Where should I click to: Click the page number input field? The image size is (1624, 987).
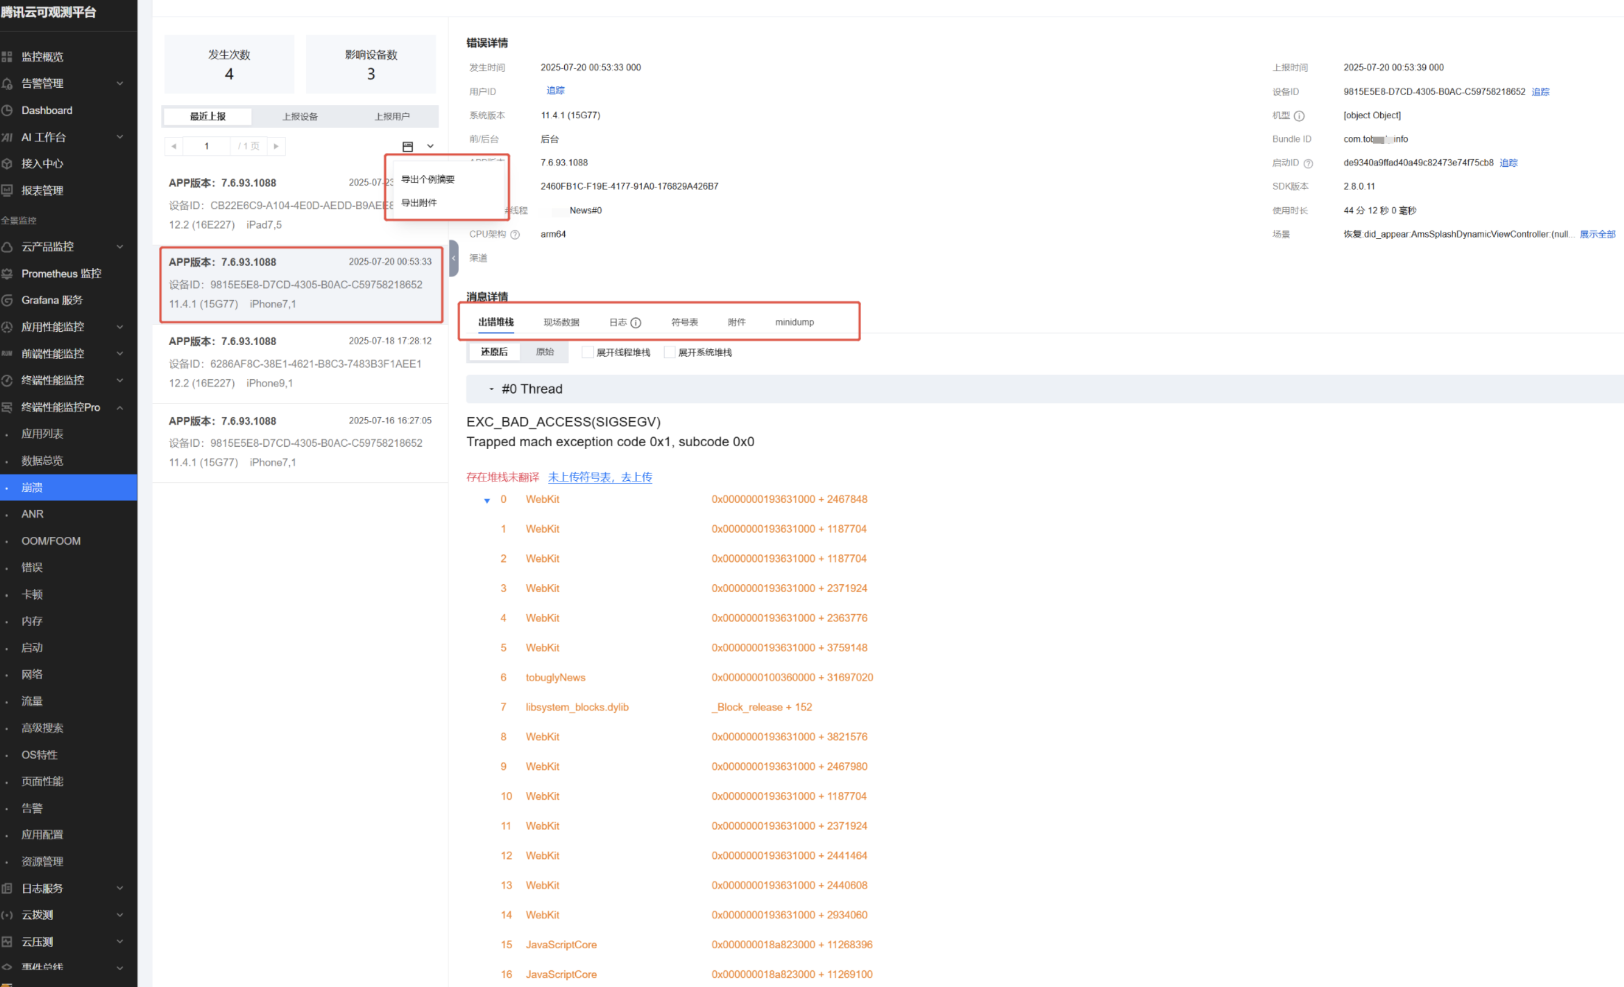click(207, 146)
